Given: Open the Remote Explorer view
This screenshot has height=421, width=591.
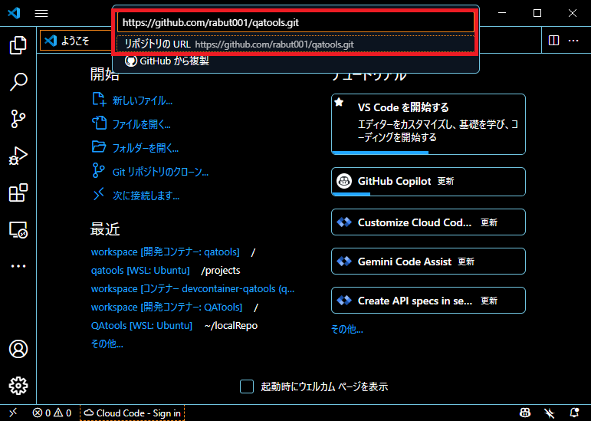Looking at the screenshot, I should point(18,229).
